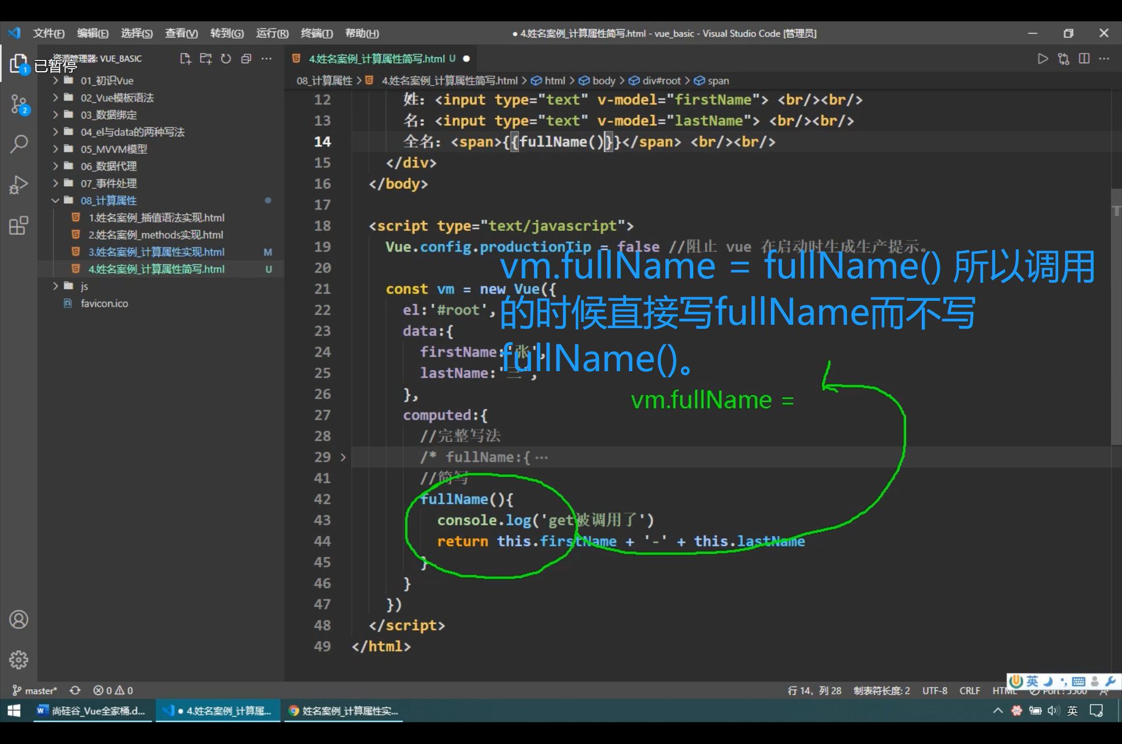Synchronize changes in status bar
This screenshot has height=744, width=1122.
[x=75, y=690]
